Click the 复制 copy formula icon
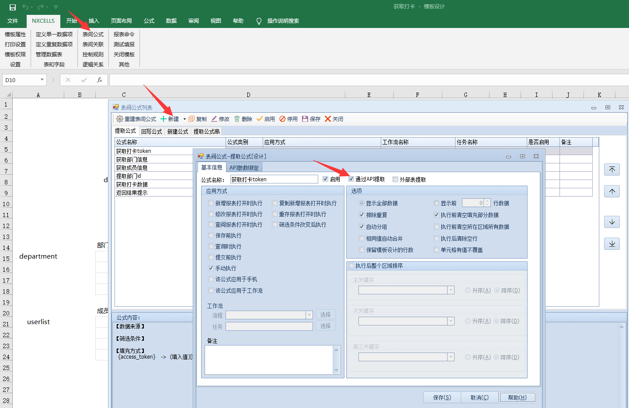 (x=191, y=119)
